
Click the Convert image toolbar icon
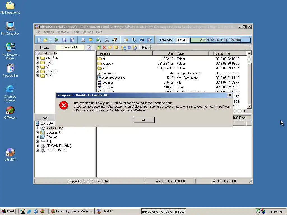[x=99, y=40]
